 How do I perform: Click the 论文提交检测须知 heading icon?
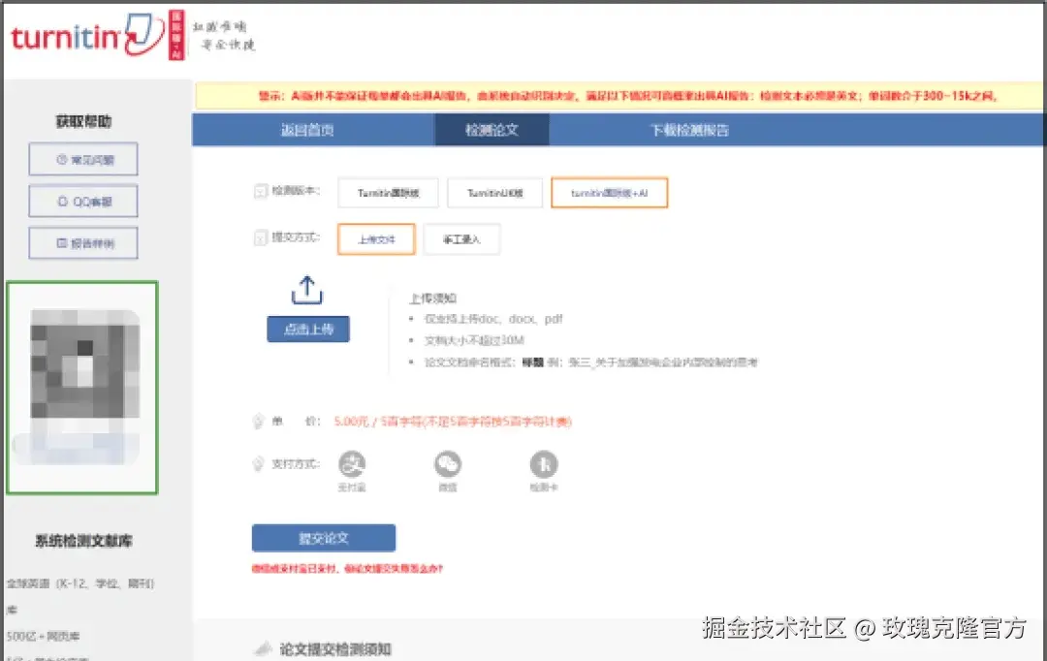click(264, 648)
